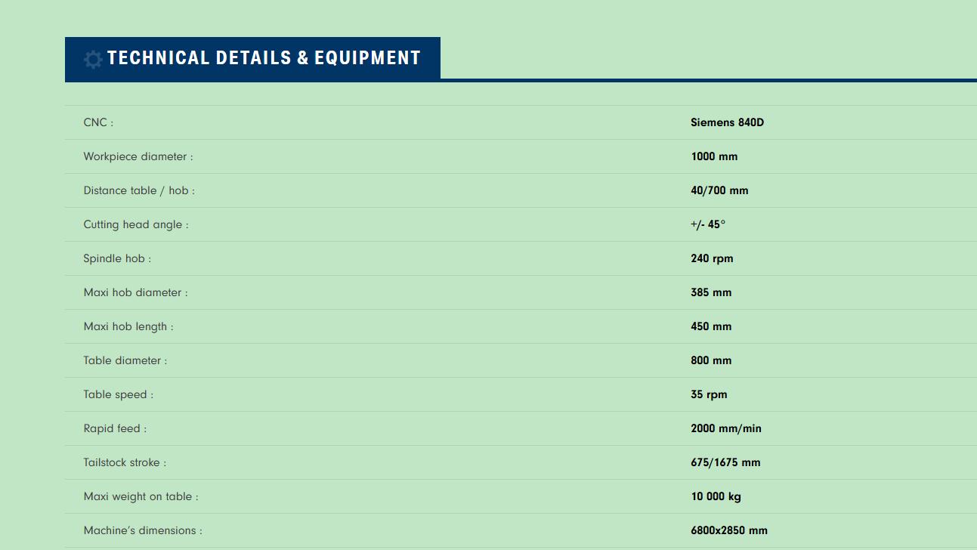The image size is (977, 550).
Task: Click the gear icon beside Technical Details
Action: [x=93, y=60]
